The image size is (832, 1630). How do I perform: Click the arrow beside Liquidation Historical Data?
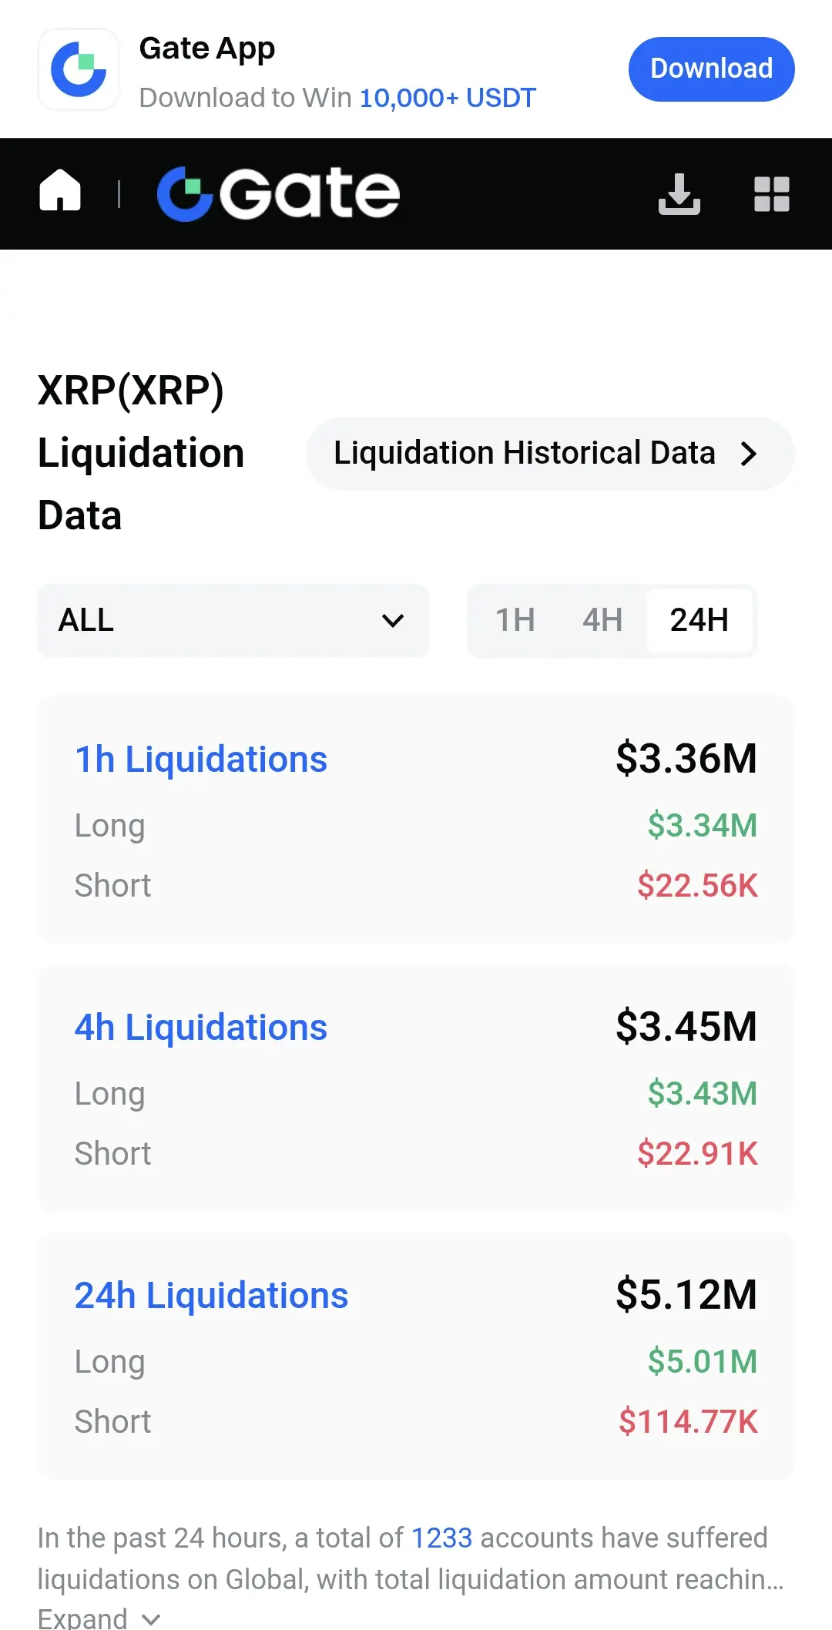pos(748,454)
